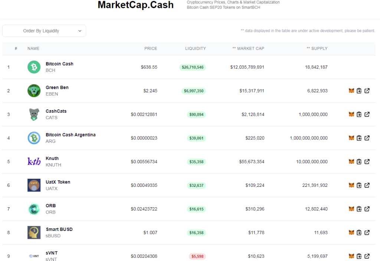Click the $26,710,546 liquidity green badge

[x=193, y=67]
